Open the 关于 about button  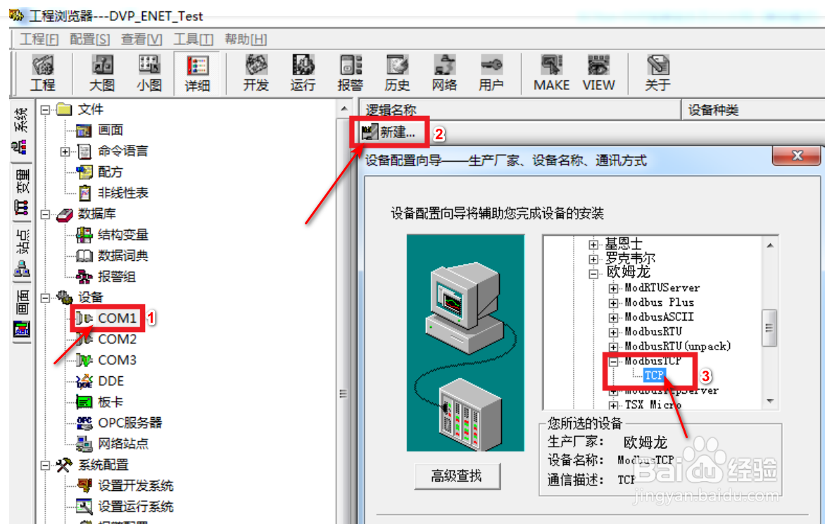tap(657, 73)
